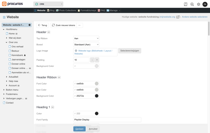Click the Padding value field
Screen dimensions: 210x133
(81, 60)
